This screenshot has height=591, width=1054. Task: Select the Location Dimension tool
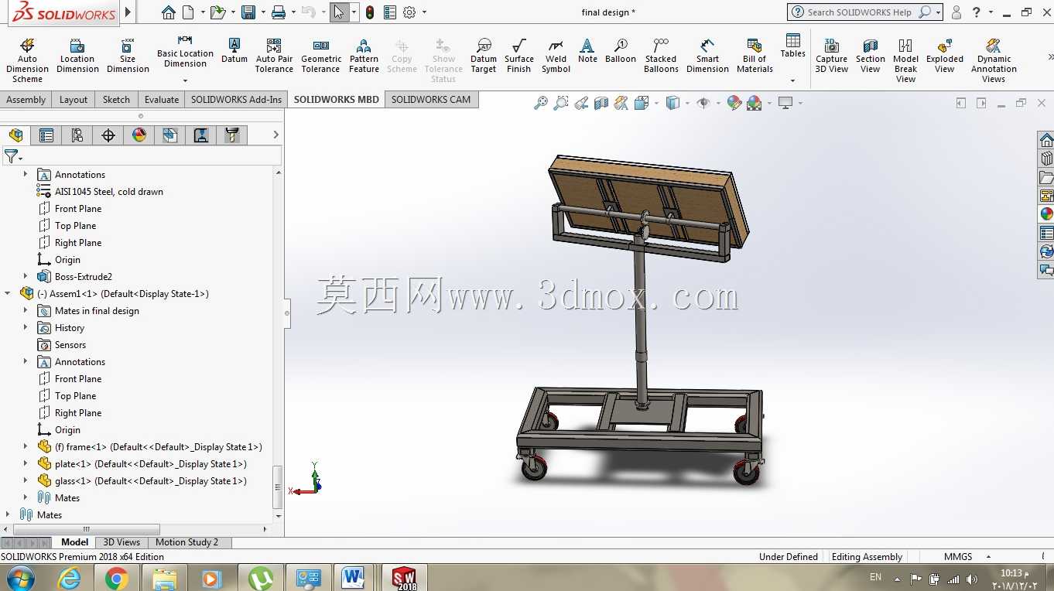coord(77,56)
